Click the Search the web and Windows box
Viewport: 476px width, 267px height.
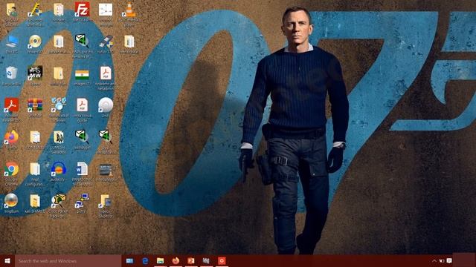(68, 260)
